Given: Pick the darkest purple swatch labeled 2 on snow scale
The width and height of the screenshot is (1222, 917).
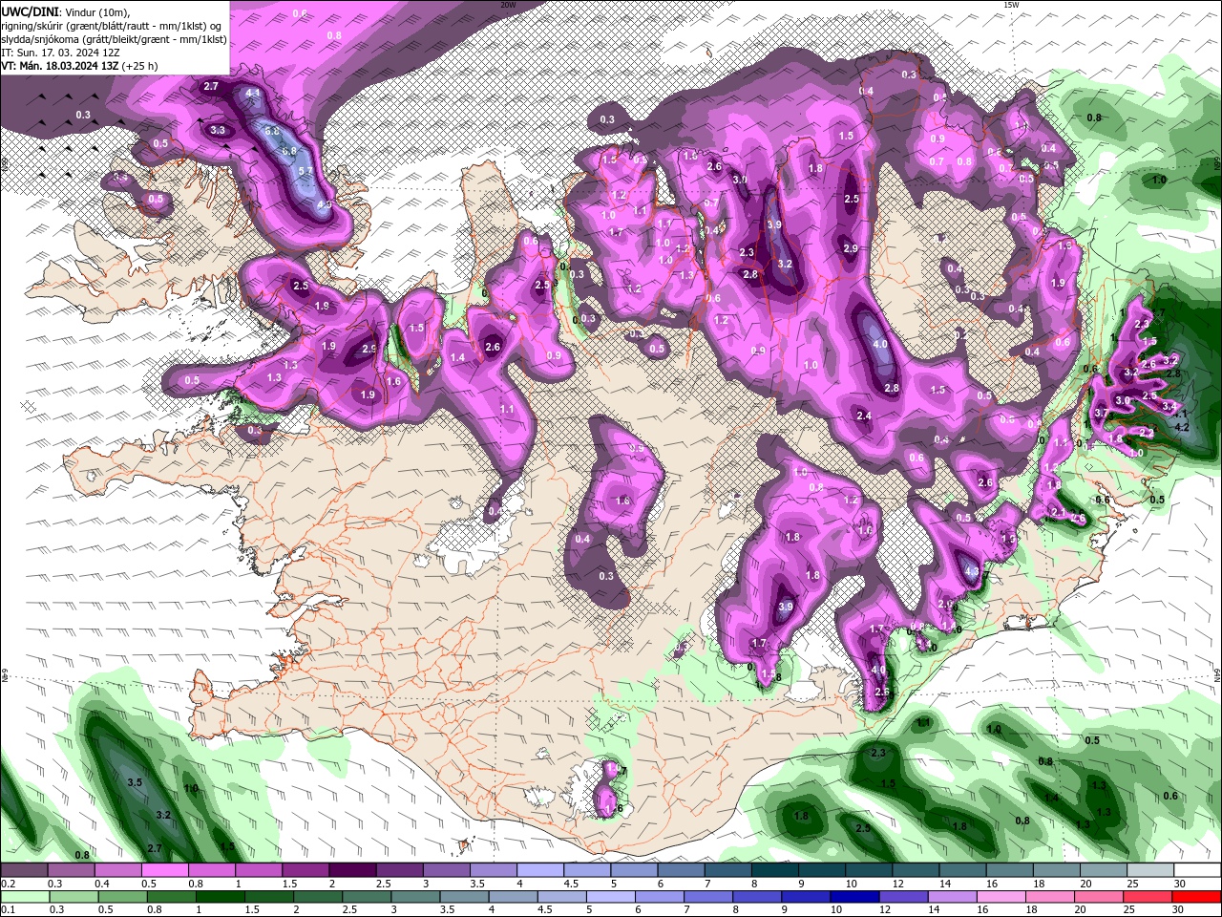Looking at the screenshot, I should click(x=352, y=870).
